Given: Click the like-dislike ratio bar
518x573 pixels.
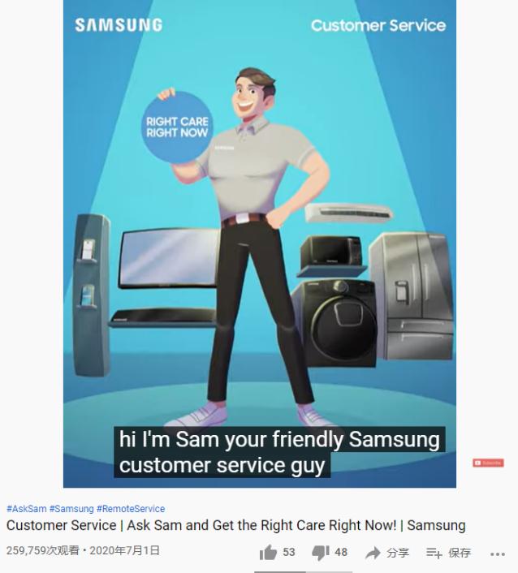Looking at the screenshot, I should coord(303,571).
